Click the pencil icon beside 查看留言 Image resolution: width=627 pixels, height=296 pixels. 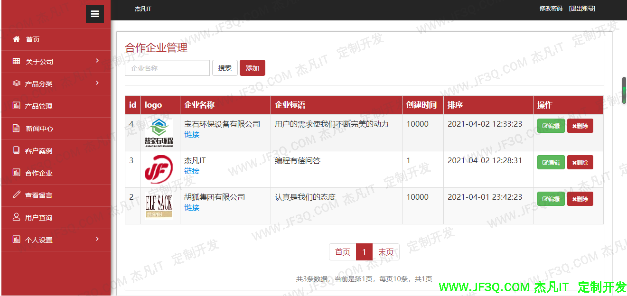pos(17,195)
